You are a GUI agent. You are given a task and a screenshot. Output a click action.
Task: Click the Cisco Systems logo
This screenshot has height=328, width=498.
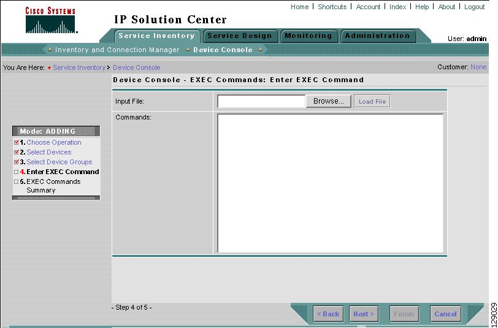coord(50,20)
